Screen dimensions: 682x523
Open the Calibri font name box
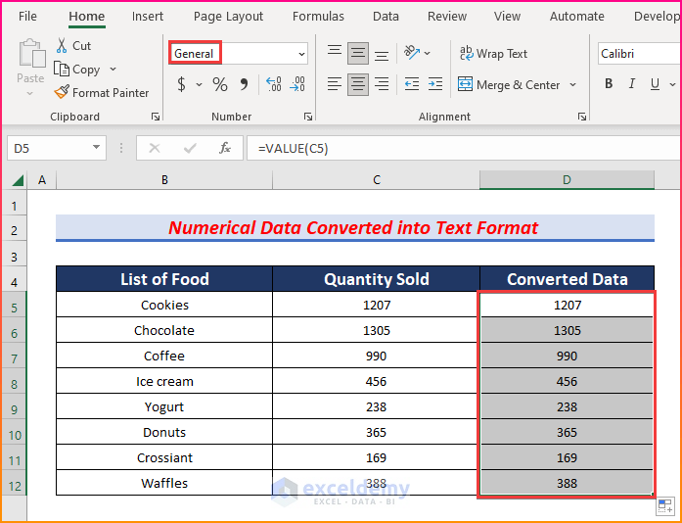click(x=639, y=54)
